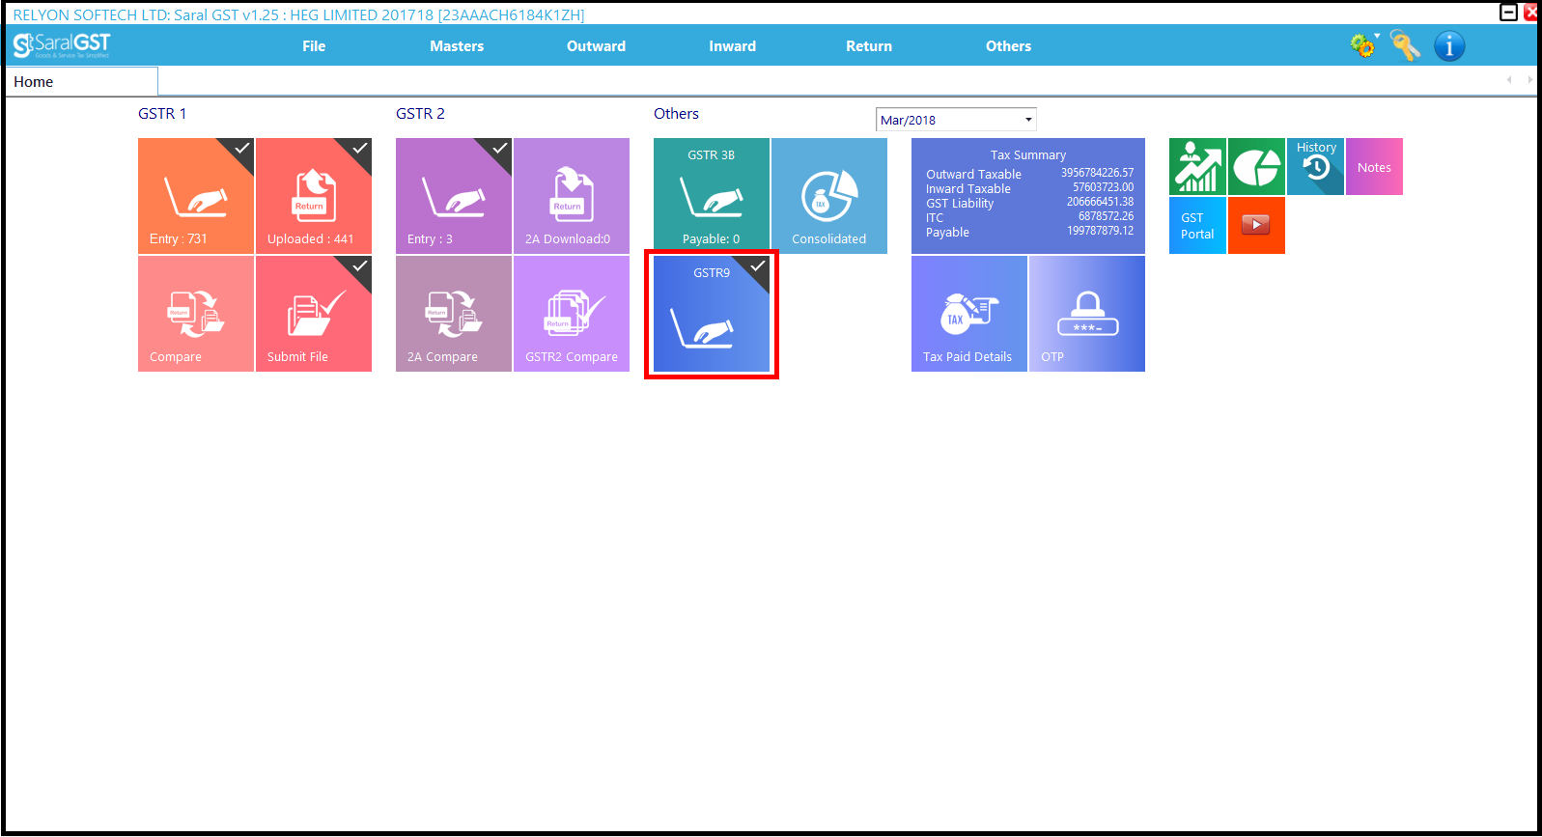Open the Outward menu
This screenshot has width=1542, height=837.
point(596,46)
